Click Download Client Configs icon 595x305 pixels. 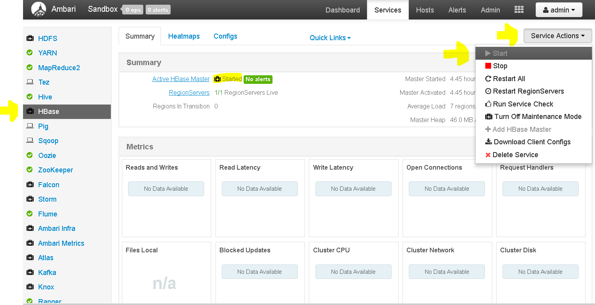coord(488,142)
